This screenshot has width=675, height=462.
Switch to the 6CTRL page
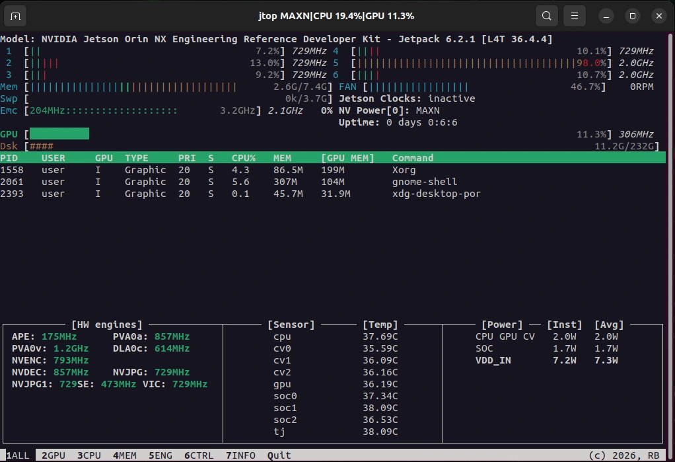pos(199,455)
